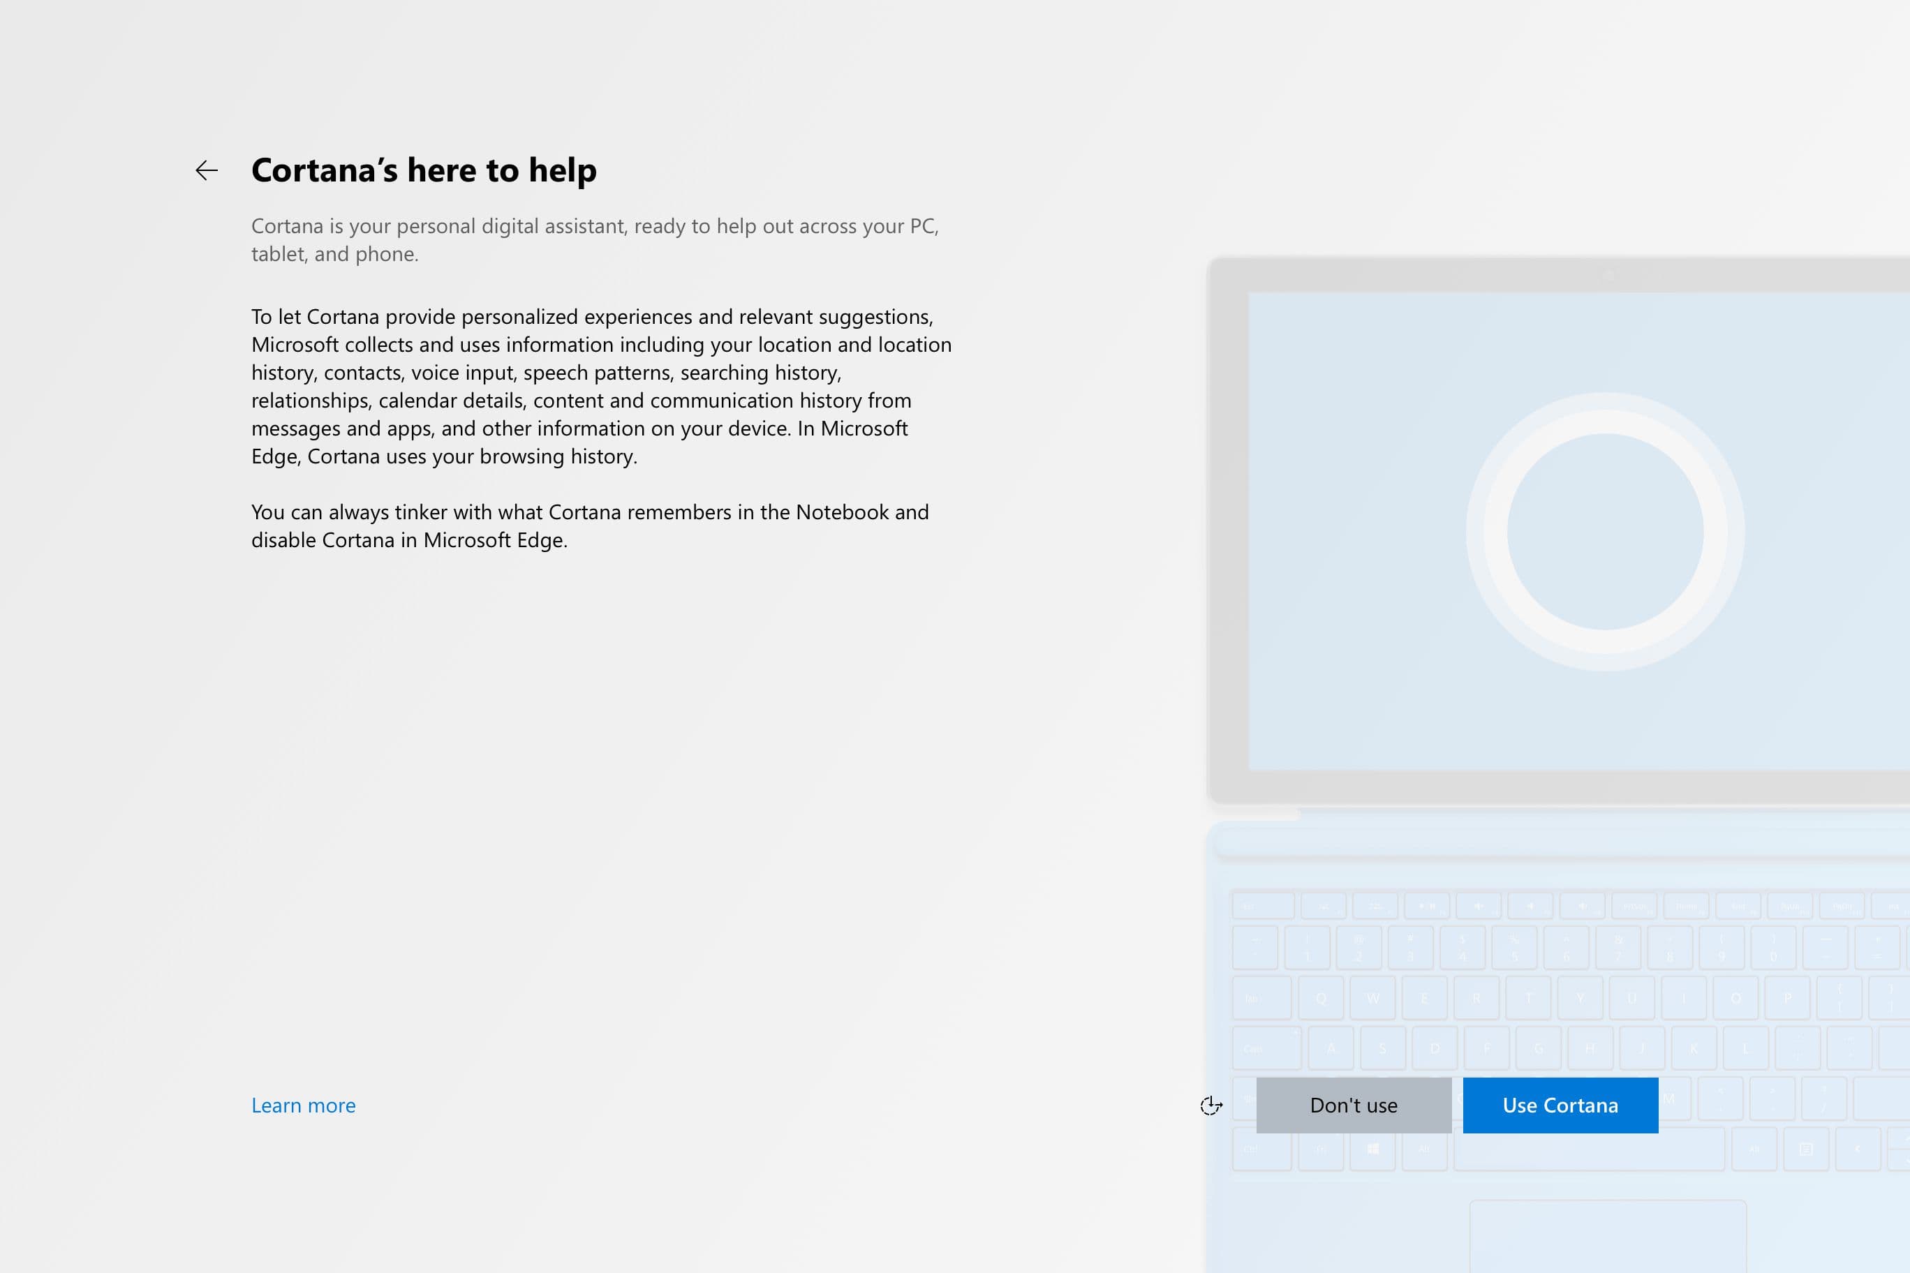Click the A key on illustrated keyboard
Screen dimensions: 1910x1273
coord(1330,1048)
